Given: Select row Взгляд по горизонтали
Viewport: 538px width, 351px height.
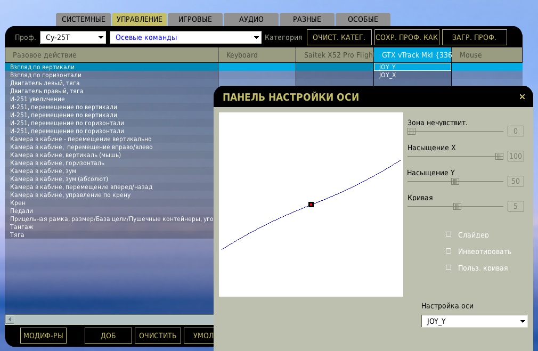Looking at the screenshot, I should (x=111, y=75).
